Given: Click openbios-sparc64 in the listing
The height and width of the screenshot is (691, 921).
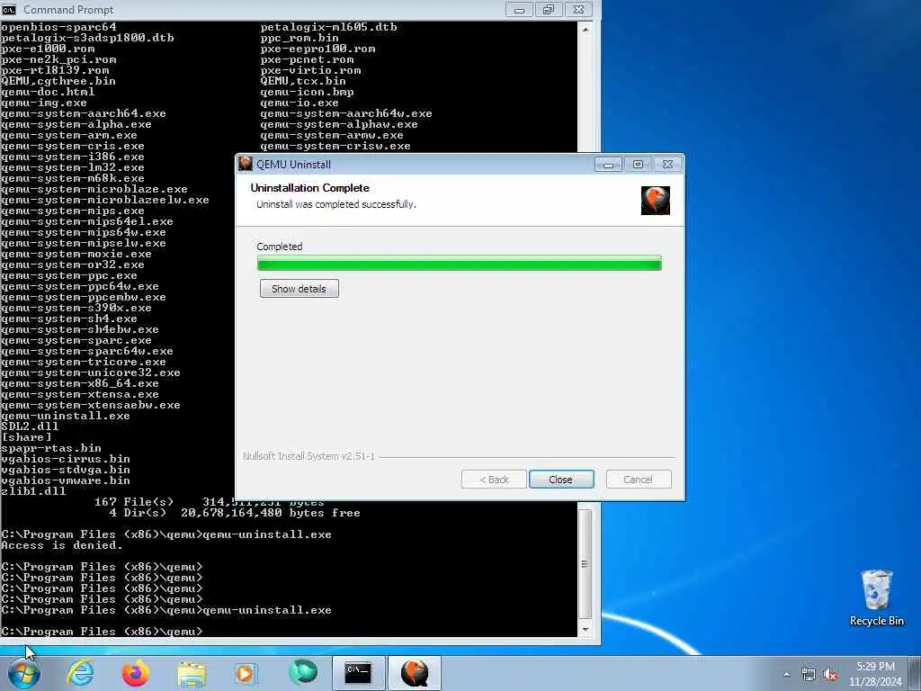Looking at the screenshot, I should tap(58, 27).
